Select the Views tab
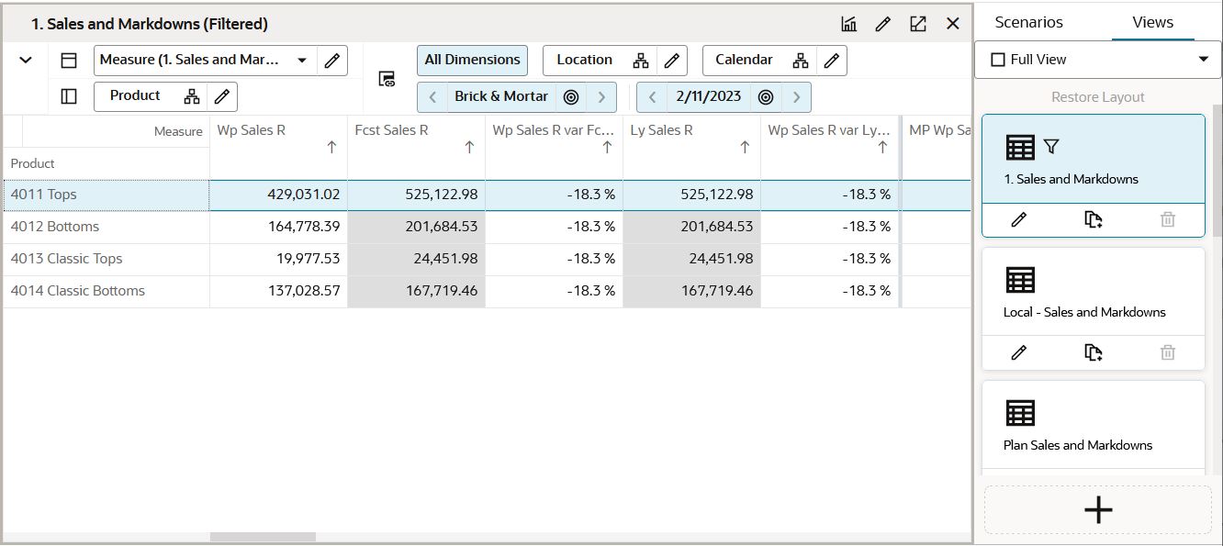The height and width of the screenshot is (546, 1223). tap(1151, 22)
